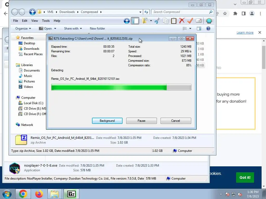Viewport: 266px width, 199px height.
Task: Open the browser three-dot menu
Action: tap(260, 13)
